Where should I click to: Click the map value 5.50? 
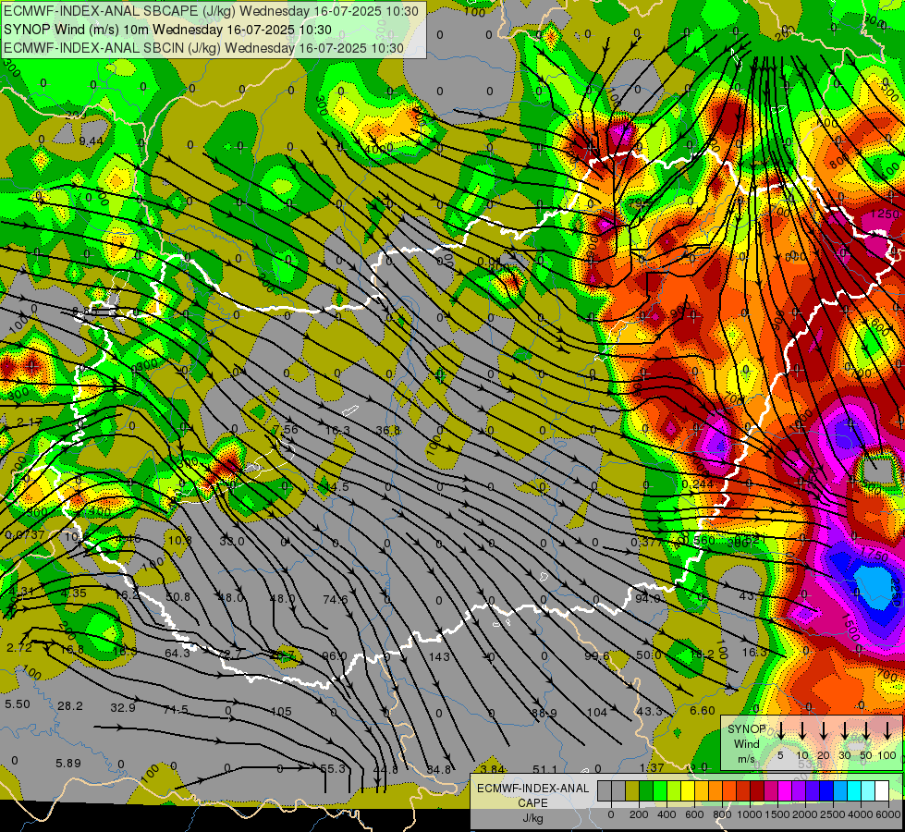pyautogui.click(x=18, y=704)
